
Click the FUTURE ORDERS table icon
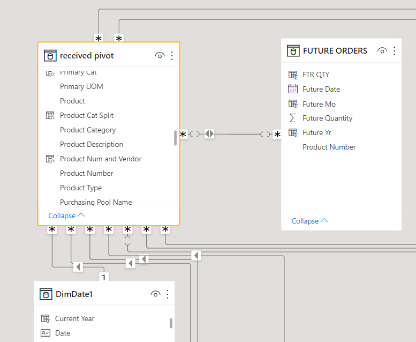pyautogui.click(x=293, y=51)
